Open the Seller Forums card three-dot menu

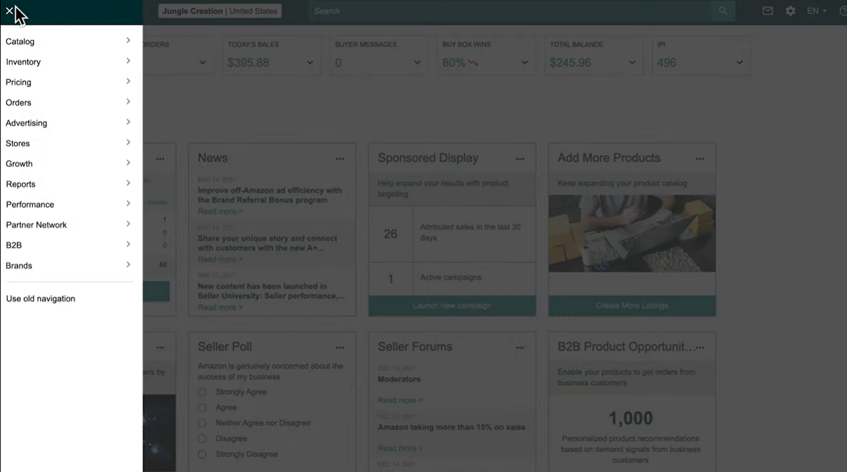point(520,348)
